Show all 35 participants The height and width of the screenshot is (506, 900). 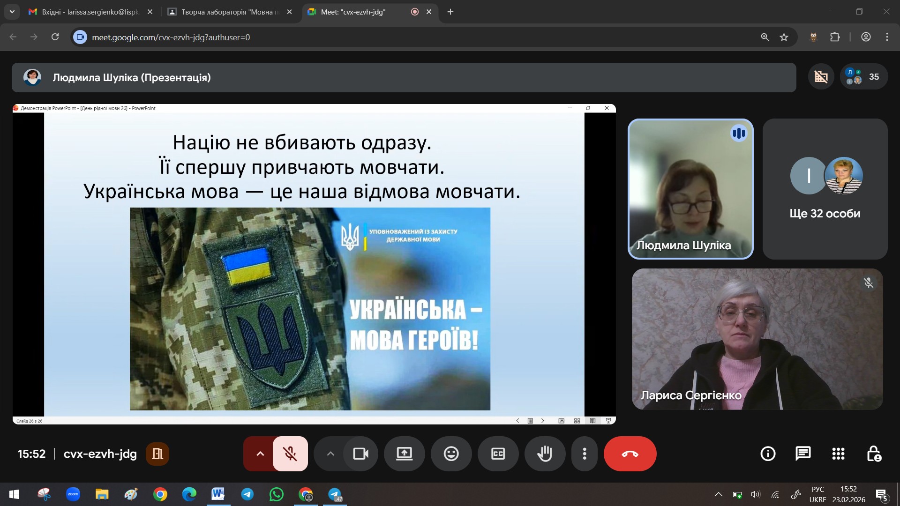point(864,77)
